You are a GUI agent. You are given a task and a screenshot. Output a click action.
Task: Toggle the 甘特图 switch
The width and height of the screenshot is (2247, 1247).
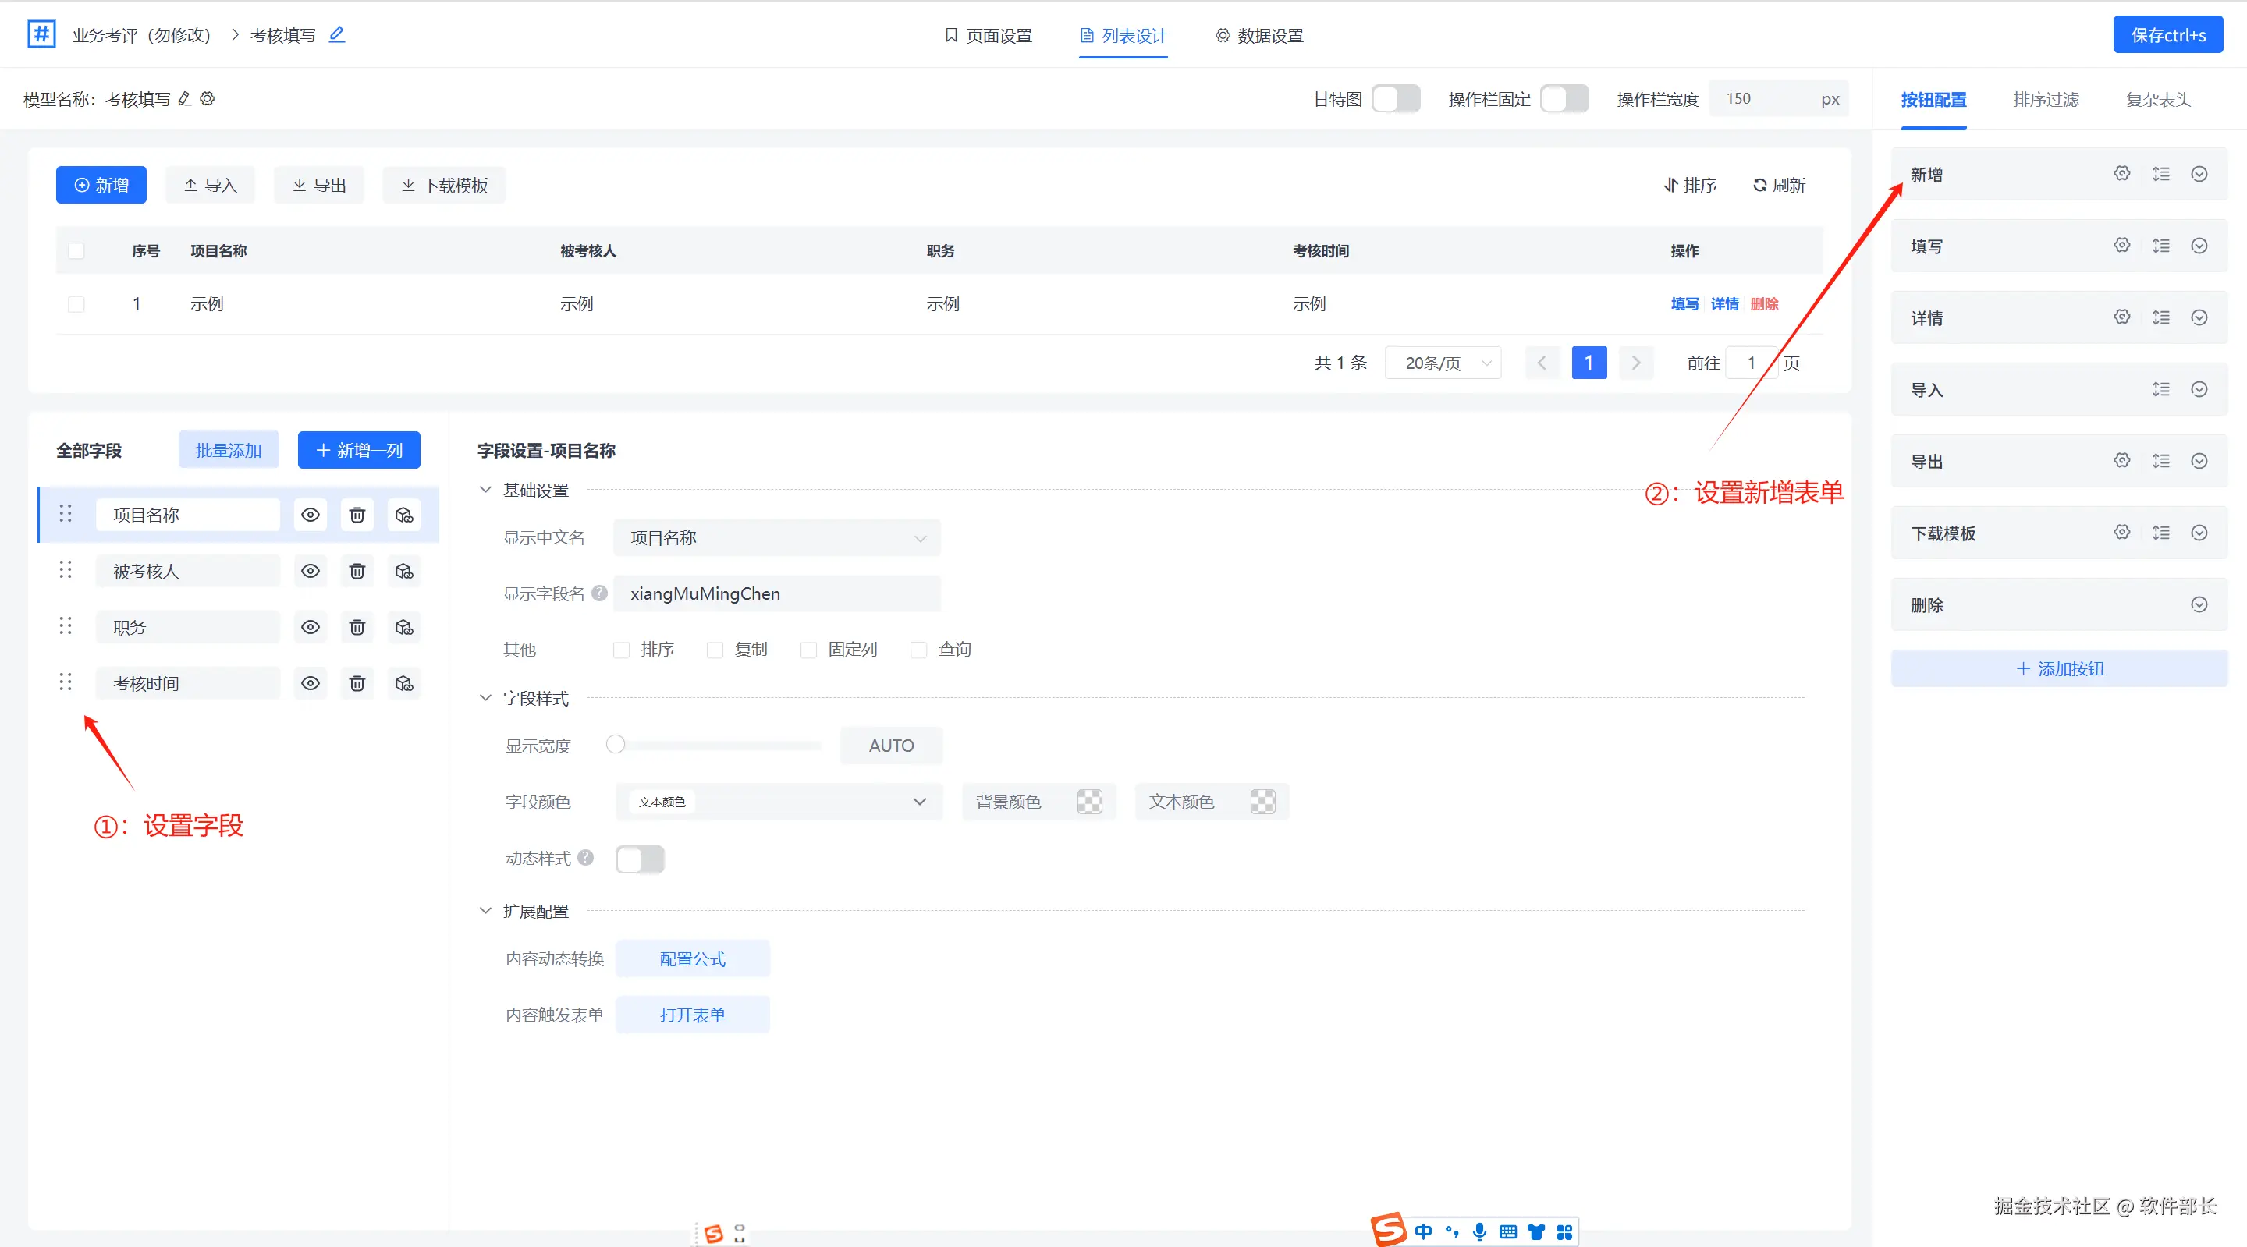tap(1396, 98)
